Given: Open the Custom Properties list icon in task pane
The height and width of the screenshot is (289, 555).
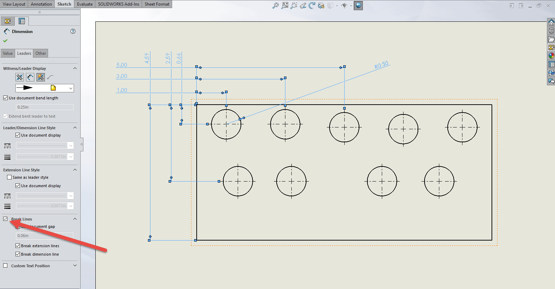Looking at the screenshot, I should click(551, 64).
